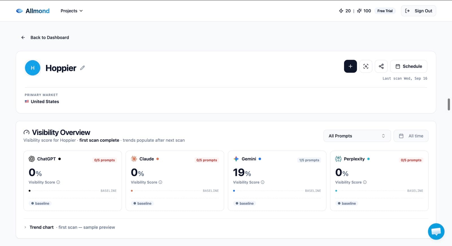Viewport: 452px width, 246px height.
Task: Click Perplexity 0/5 prompts badge
Action: (411, 160)
